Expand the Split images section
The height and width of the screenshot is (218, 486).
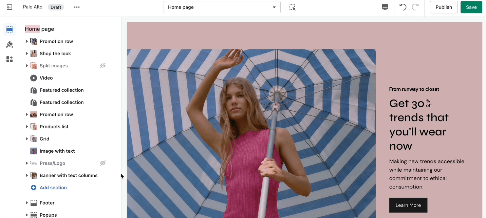[x=27, y=66]
